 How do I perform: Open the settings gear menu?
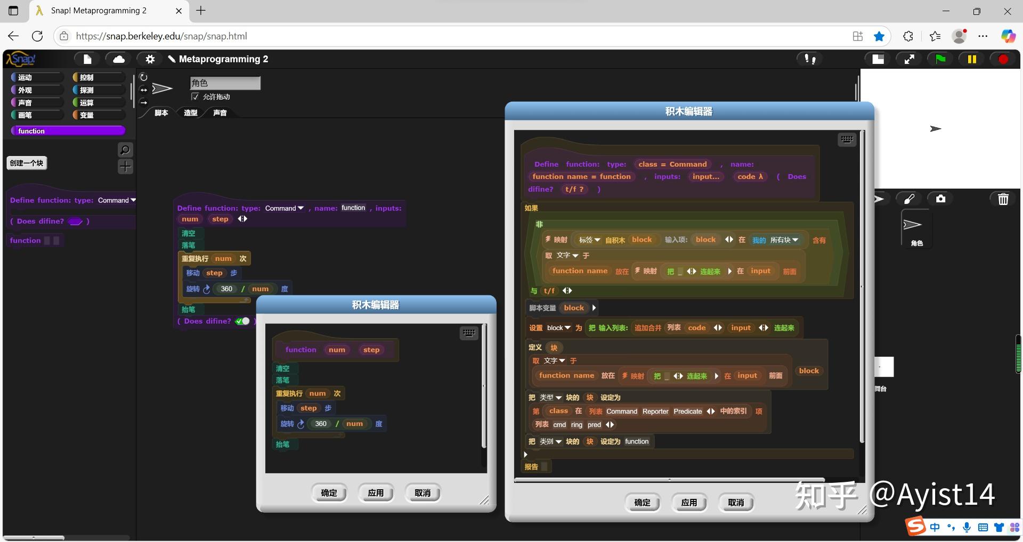[150, 59]
